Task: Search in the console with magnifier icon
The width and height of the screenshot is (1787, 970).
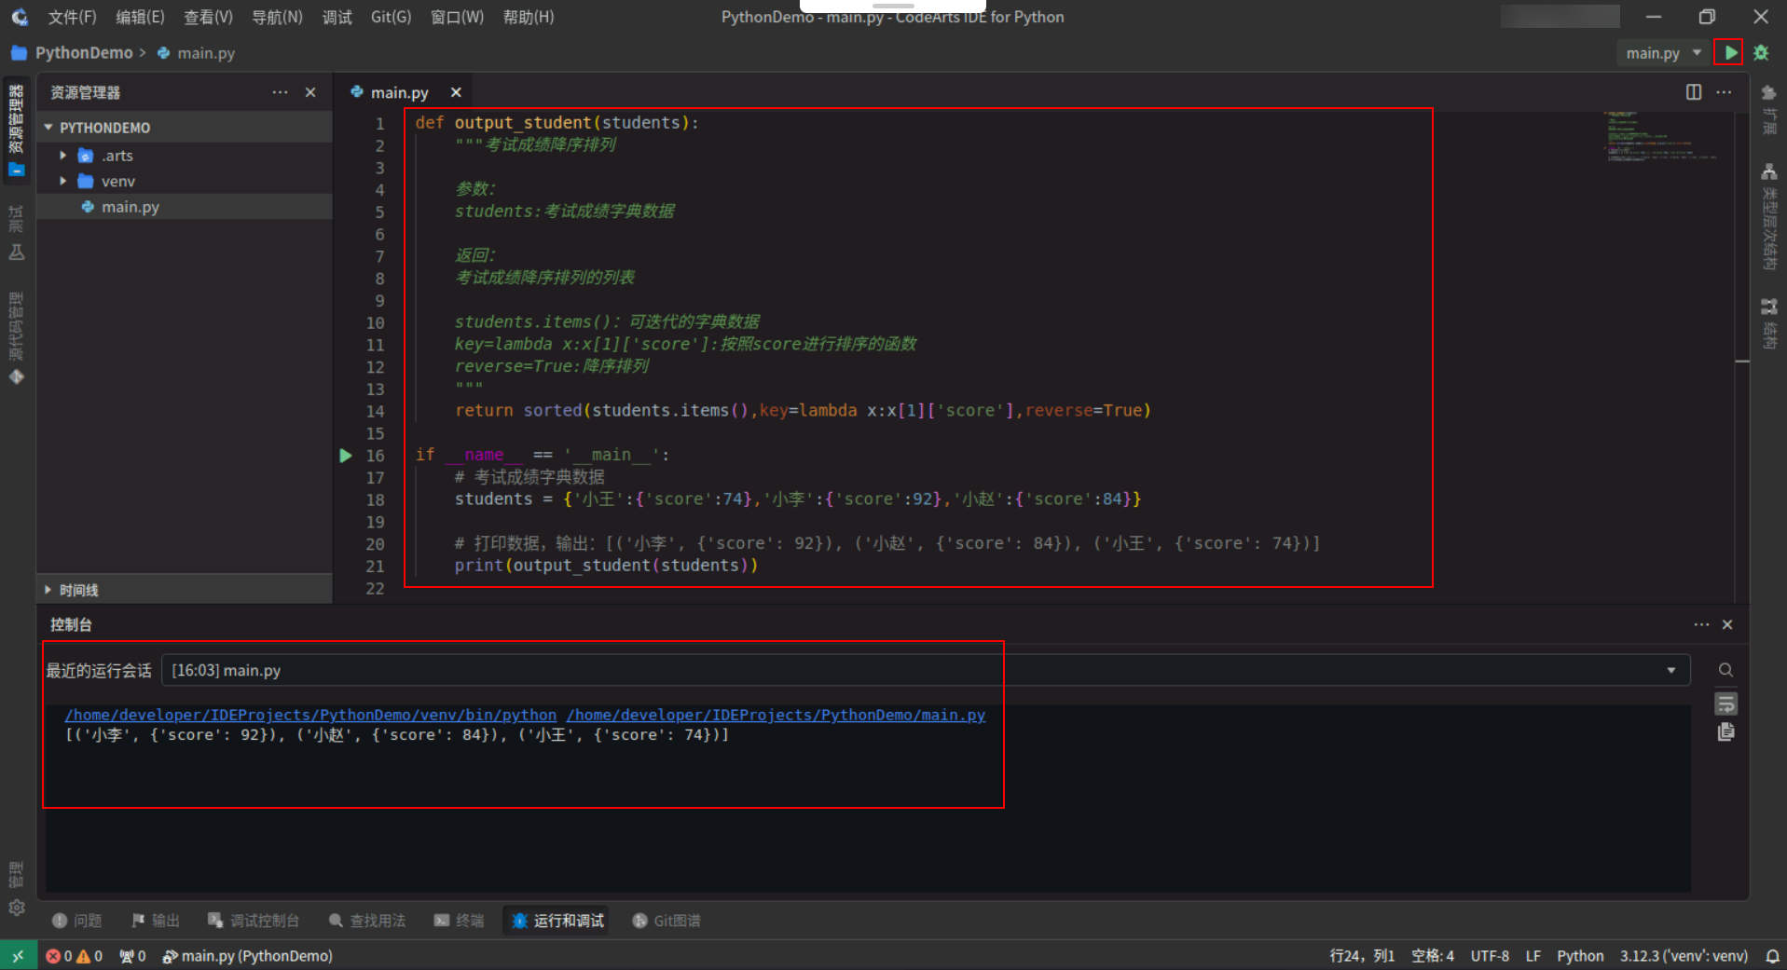Action: coord(1725,670)
